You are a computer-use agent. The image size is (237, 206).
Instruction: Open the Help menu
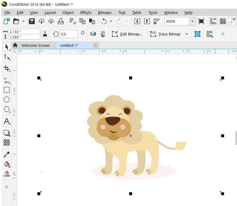click(x=188, y=13)
